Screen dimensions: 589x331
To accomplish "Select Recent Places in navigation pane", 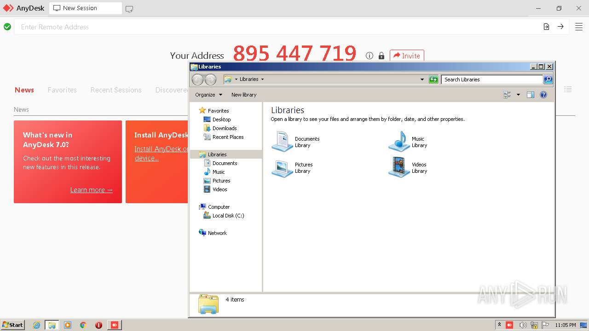I will 228,137.
